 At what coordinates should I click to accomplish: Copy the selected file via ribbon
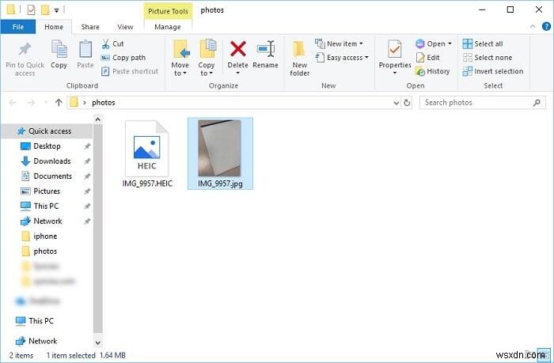coord(59,54)
